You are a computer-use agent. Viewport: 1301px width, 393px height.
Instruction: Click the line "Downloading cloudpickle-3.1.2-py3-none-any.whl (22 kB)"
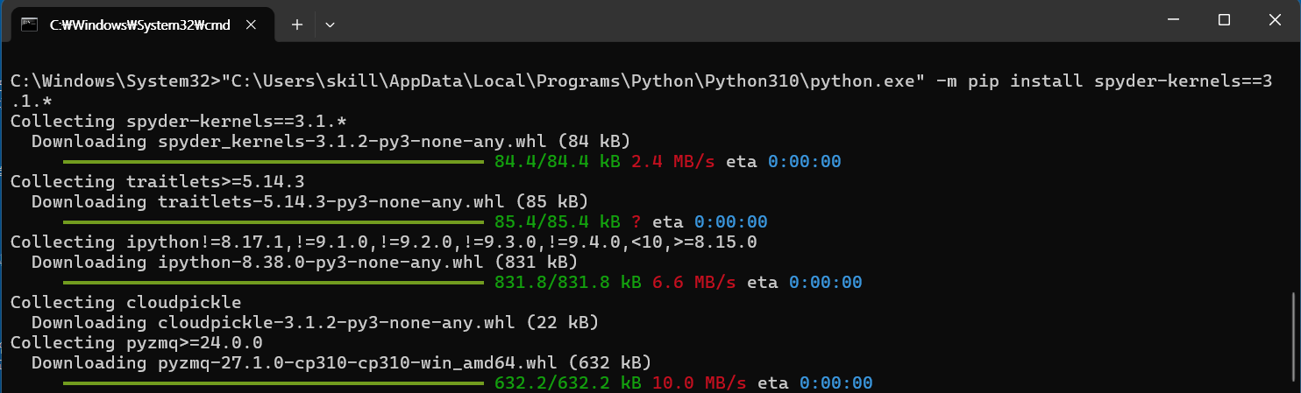pyautogui.click(x=315, y=323)
